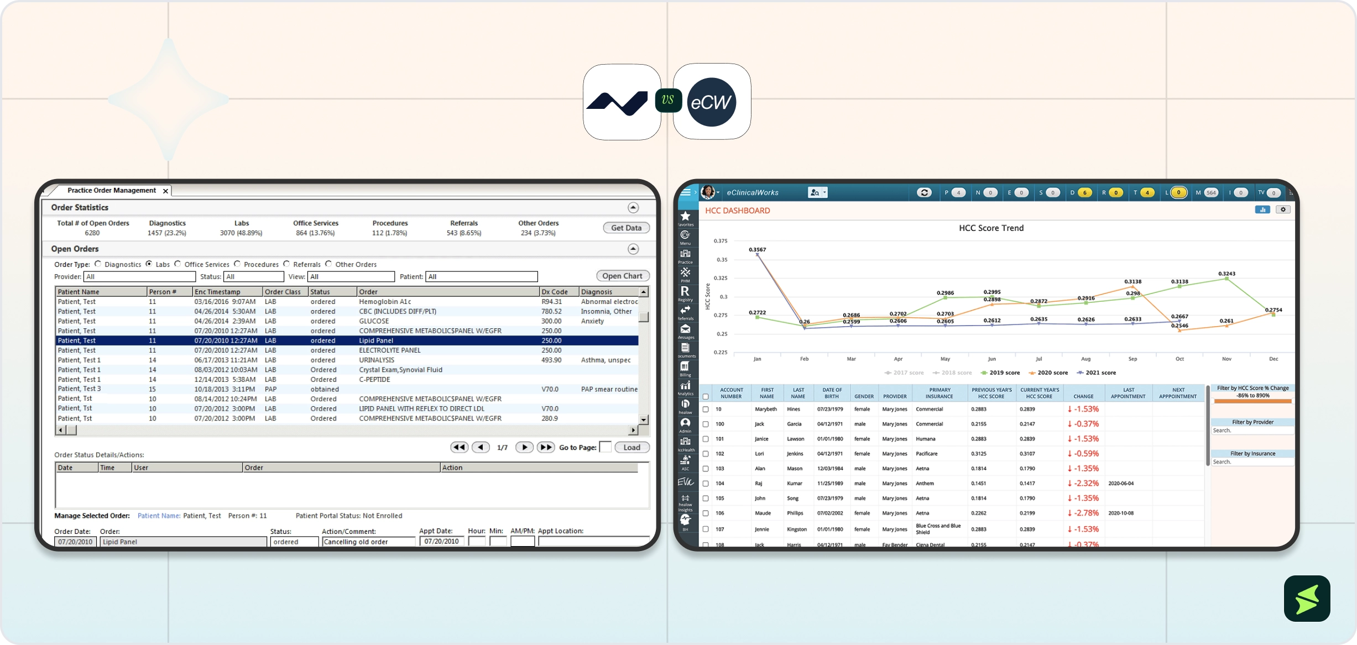Viewport: 1357px width, 645px height.
Task: Click the Load button next to Go to Page
Action: (x=631, y=447)
